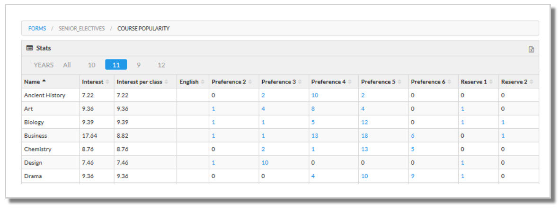The image size is (559, 208).
Task: Select the Drama course name
Action: 33,176
